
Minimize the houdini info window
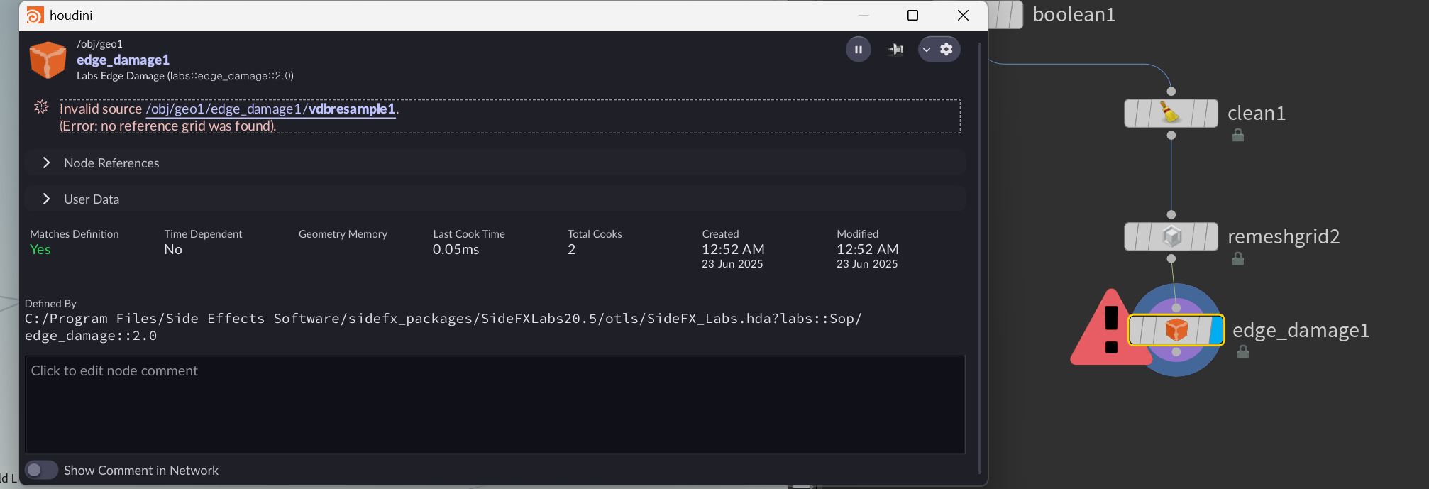(x=864, y=15)
